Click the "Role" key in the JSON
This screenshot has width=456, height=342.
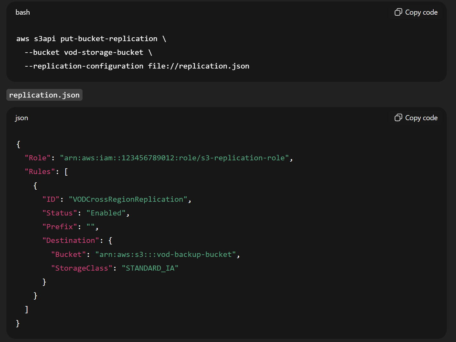pyautogui.click(x=38, y=158)
